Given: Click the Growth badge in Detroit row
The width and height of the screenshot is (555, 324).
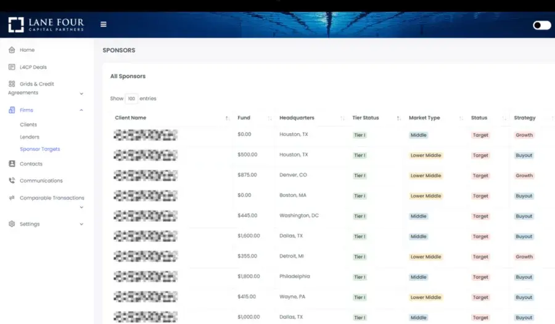Looking at the screenshot, I should click(524, 257).
